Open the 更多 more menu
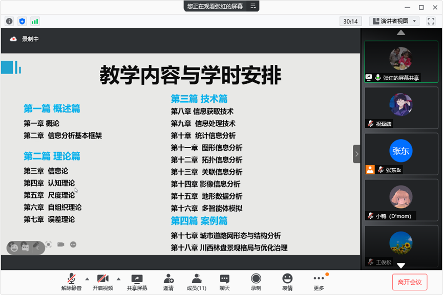This screenshot has height=295, width=443. click(319, 282)
